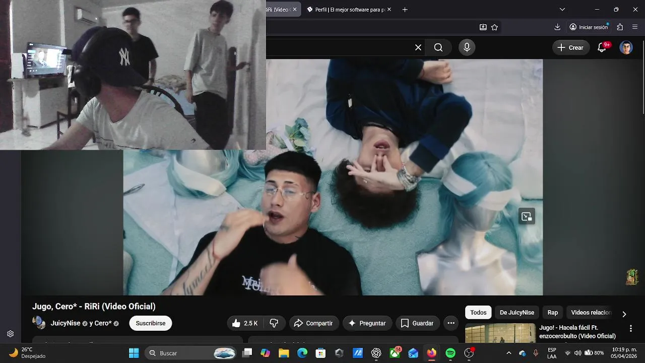Click the Preguntar button

pyautogui.click(x=367, y=323)
